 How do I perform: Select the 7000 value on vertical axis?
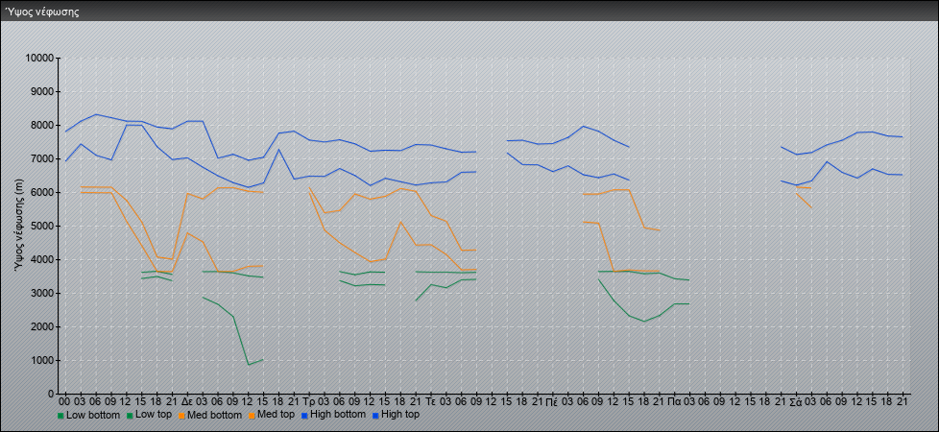click(42, 158)
